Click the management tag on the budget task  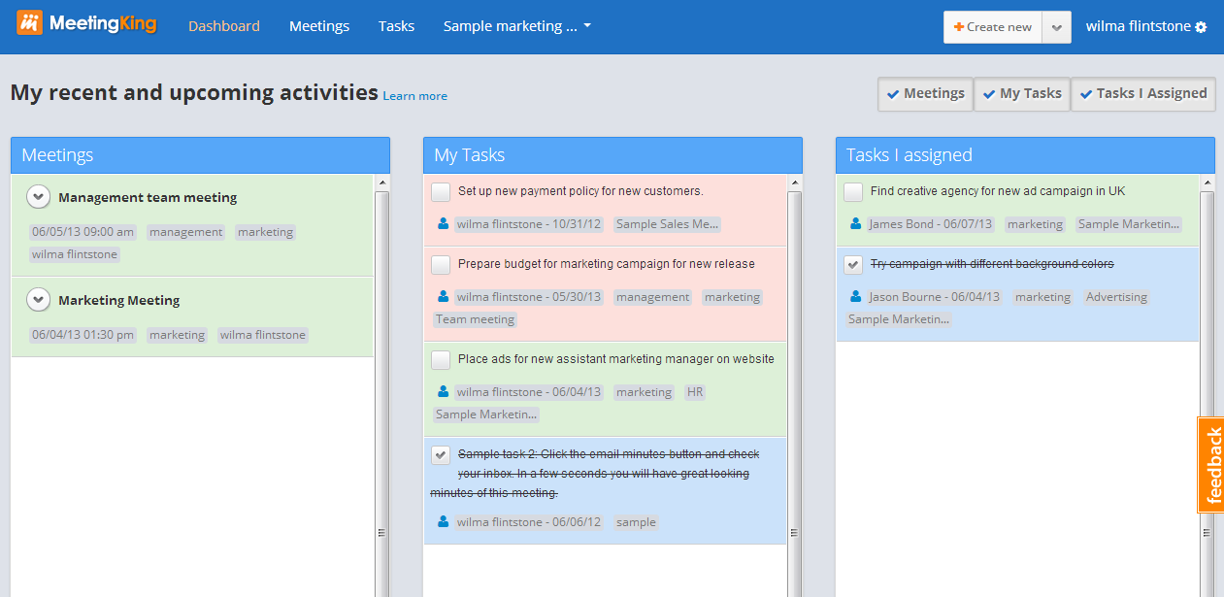[652, 296]
